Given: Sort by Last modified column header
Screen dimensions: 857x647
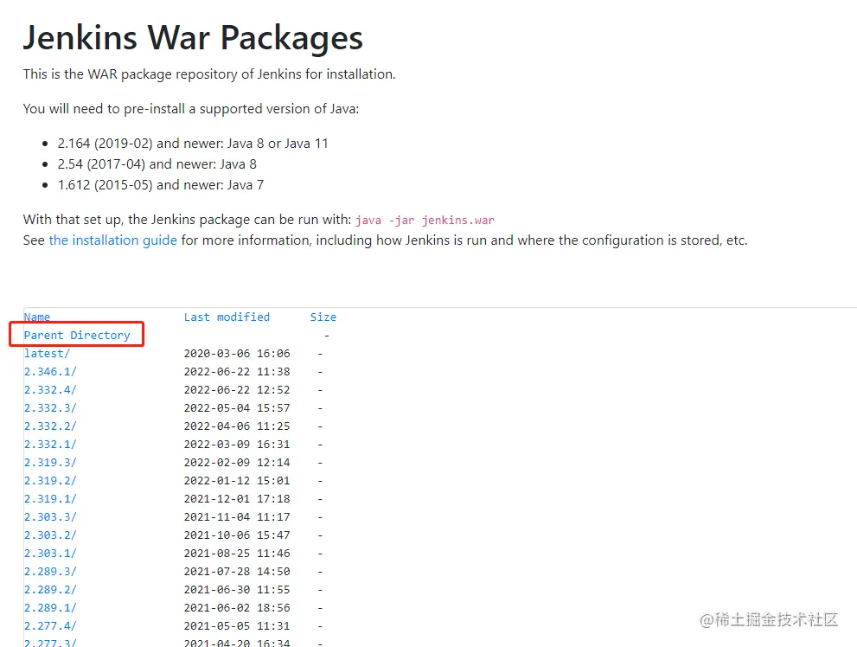Looking at the screenshot, I should (x=227, y=317).
